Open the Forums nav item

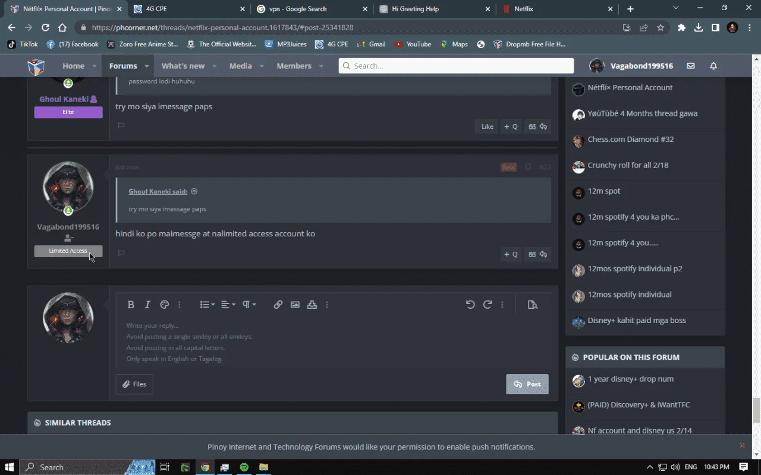tap(123, 66)
